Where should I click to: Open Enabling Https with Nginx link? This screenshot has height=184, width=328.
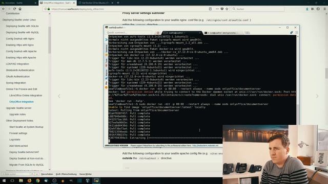[x=20, y=45]
